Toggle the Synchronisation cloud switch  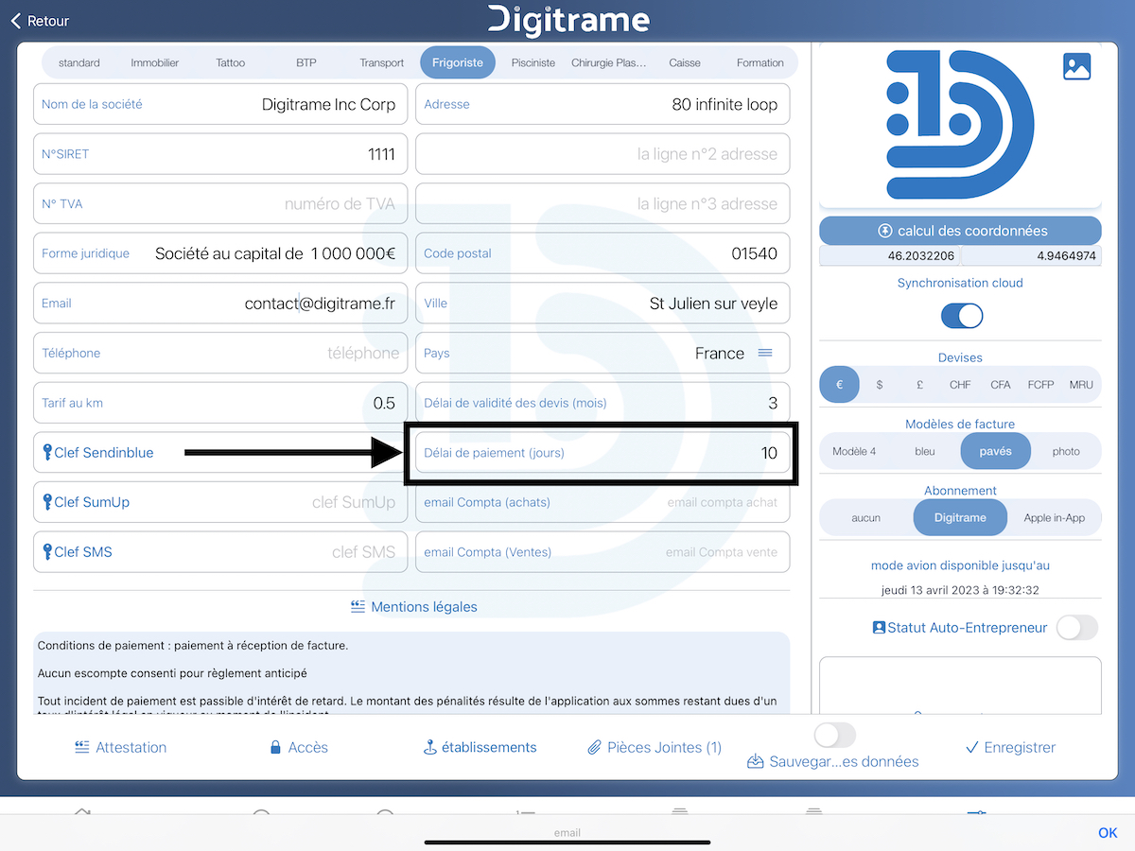coord(962,316)
